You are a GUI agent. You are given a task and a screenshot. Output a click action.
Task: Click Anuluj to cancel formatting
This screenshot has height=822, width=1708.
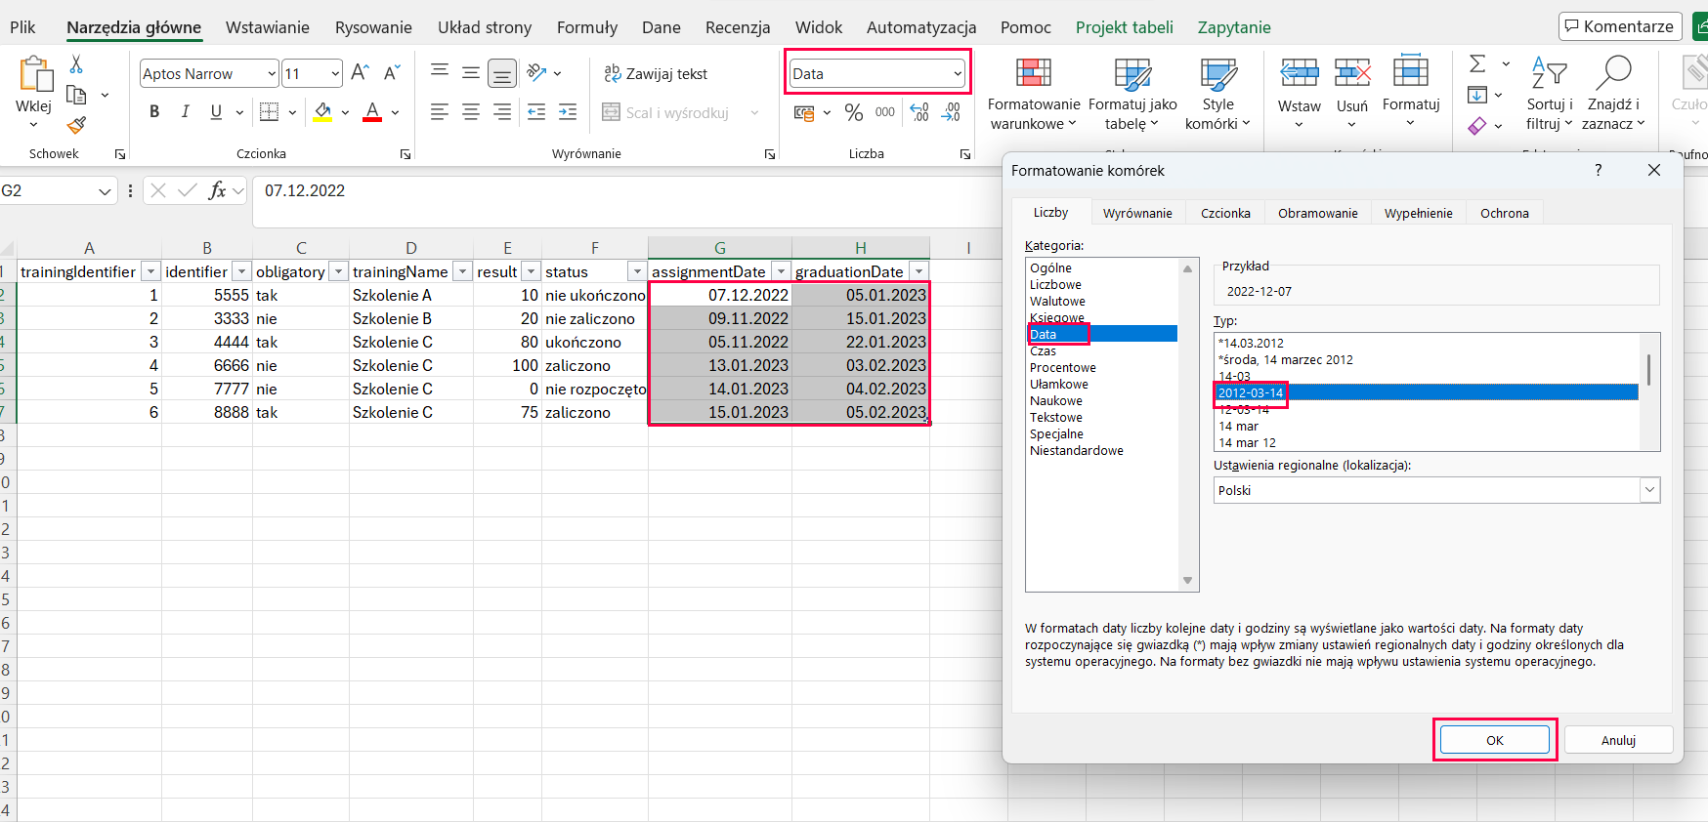pos(1618,740)
